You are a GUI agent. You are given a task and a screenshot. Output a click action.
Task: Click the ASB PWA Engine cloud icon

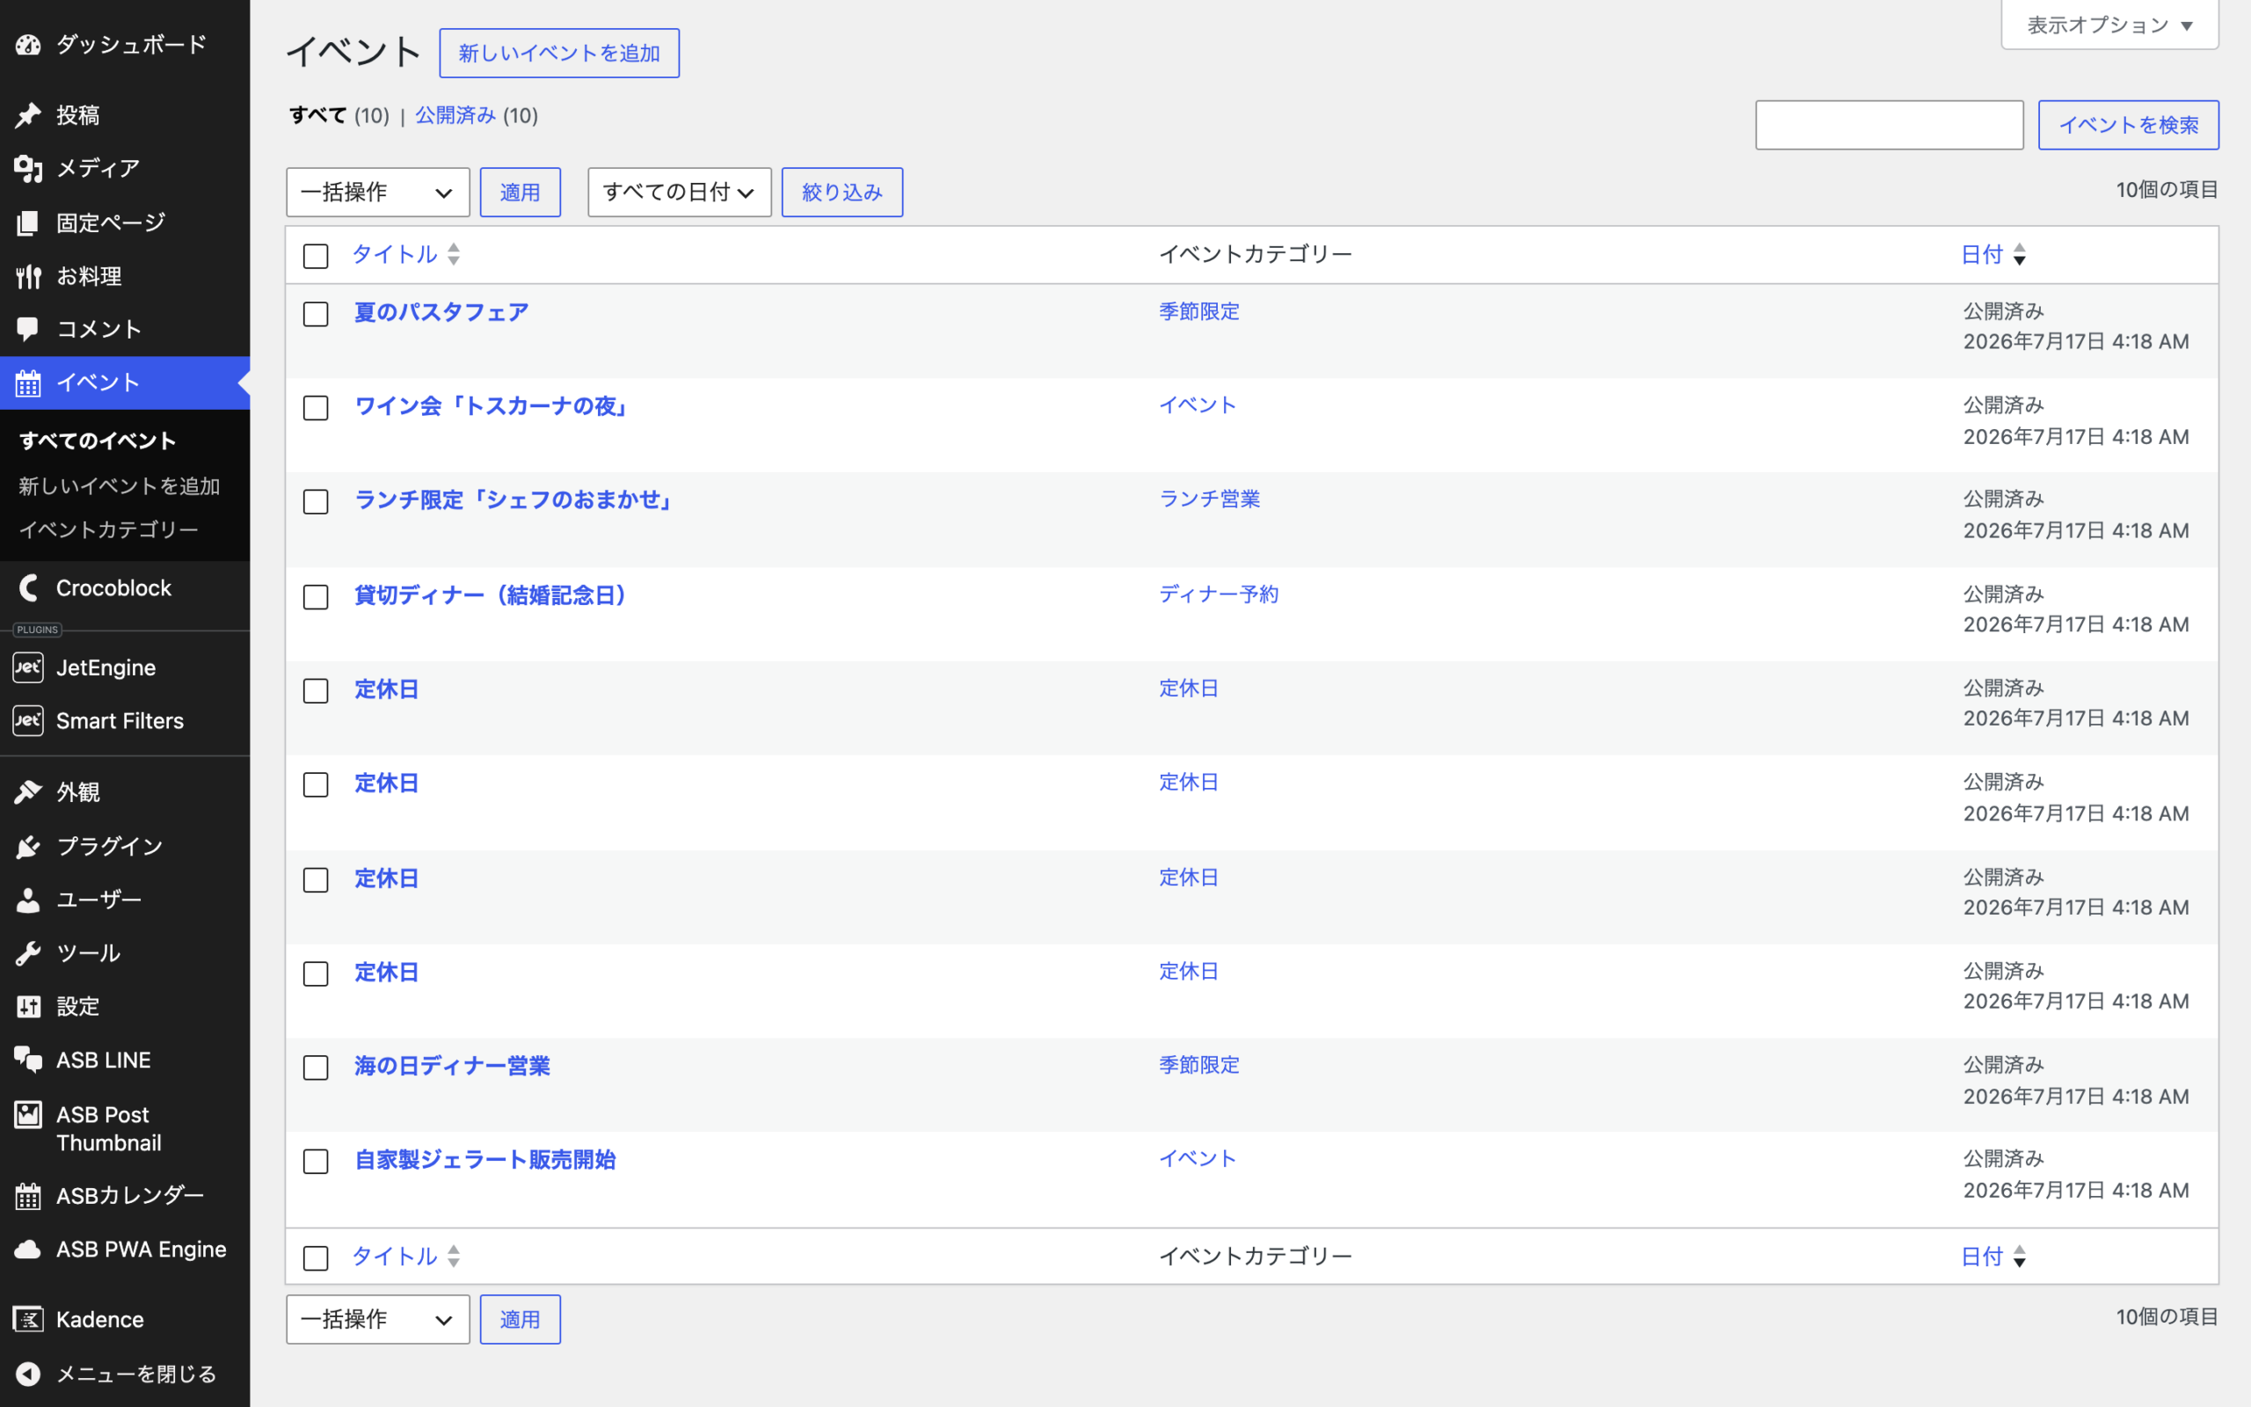click(28, 1249)
